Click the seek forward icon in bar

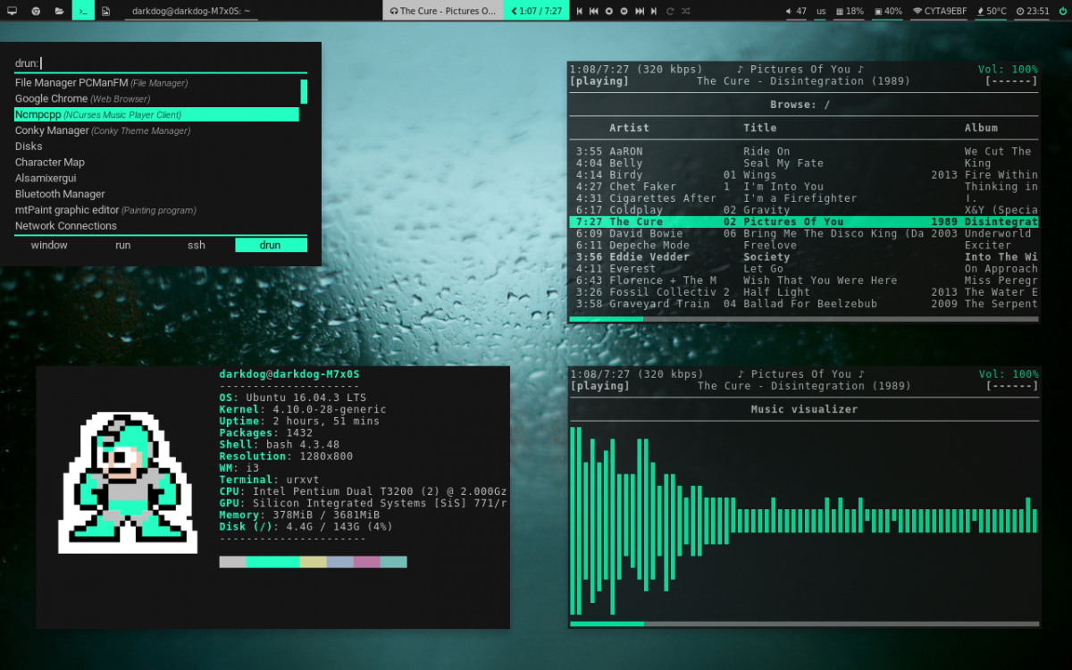coord(640,11)
